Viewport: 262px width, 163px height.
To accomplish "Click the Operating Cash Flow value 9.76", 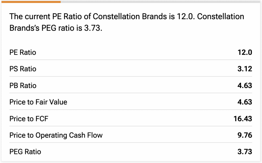I will 245,135.
